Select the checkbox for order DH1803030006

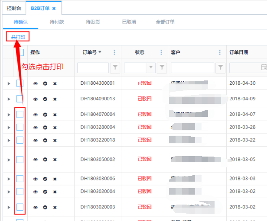20,179
